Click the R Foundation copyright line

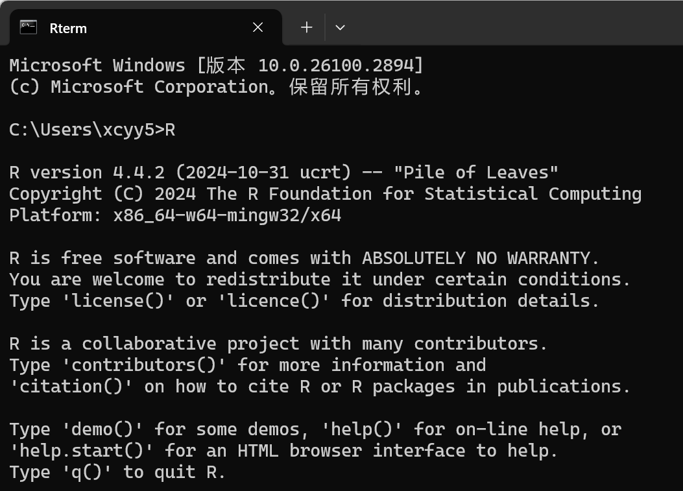coord(324,194)
